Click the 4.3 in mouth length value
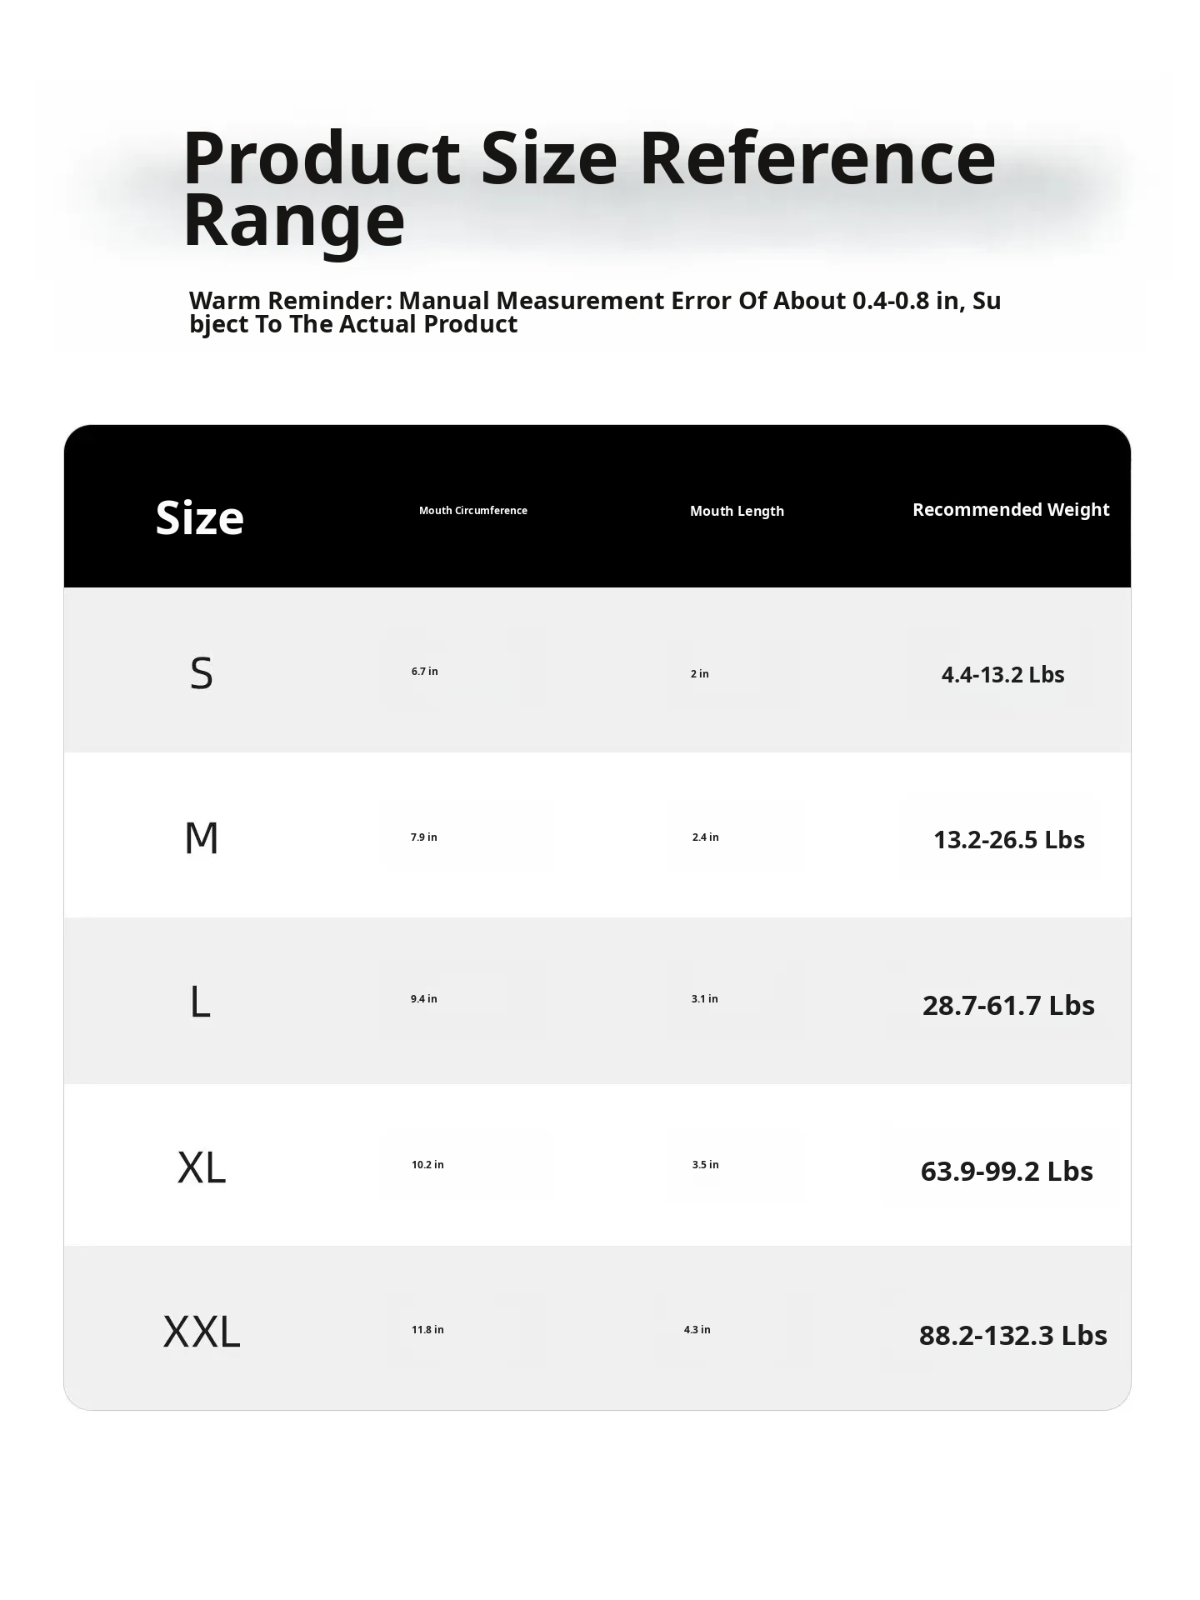Screen dimensions: 1200x1600 tap(697, 1329)
